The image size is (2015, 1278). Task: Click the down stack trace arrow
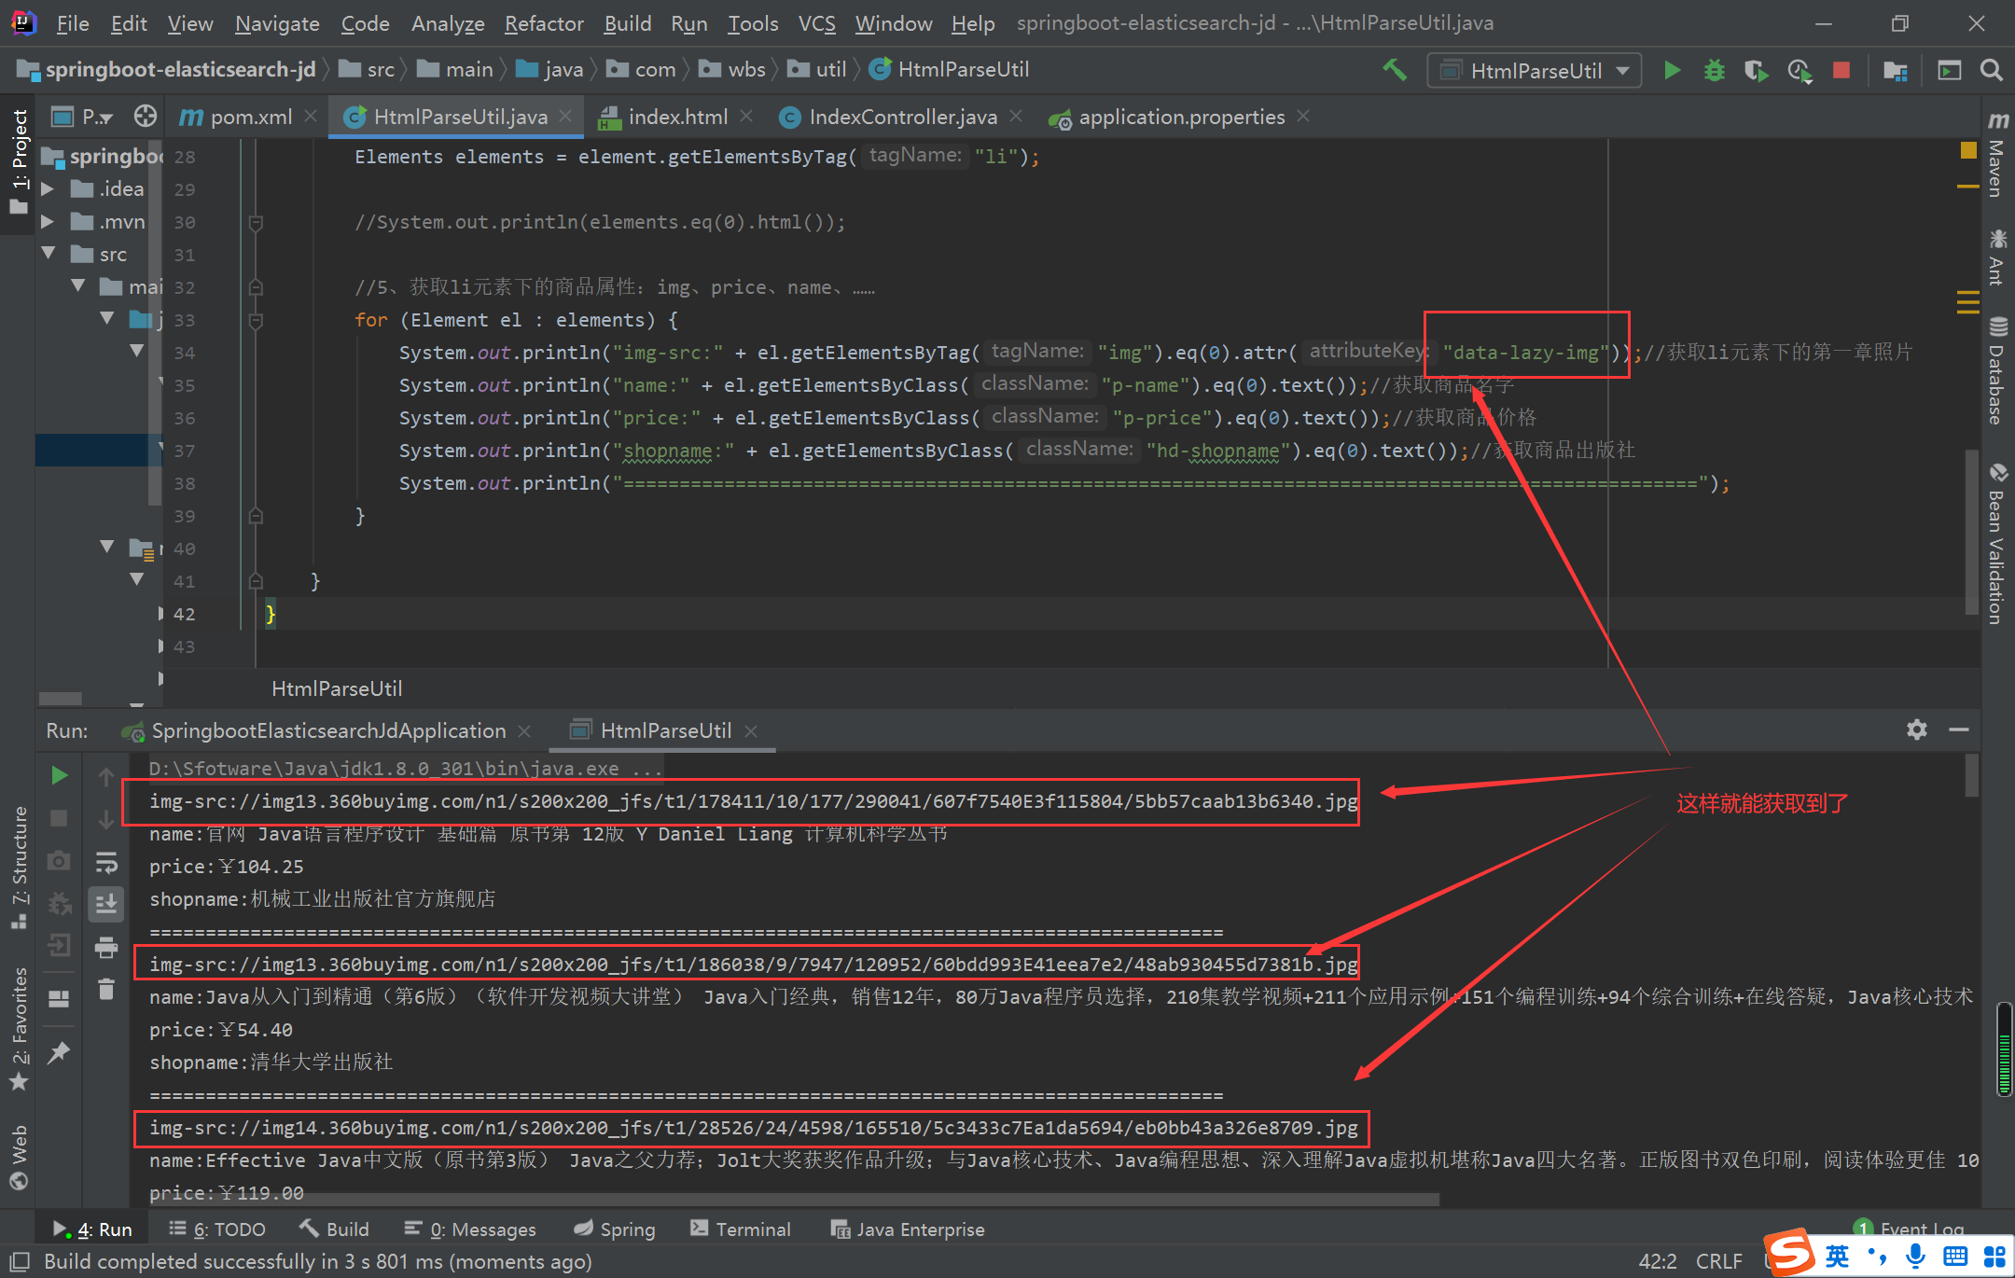pos(106,819)
